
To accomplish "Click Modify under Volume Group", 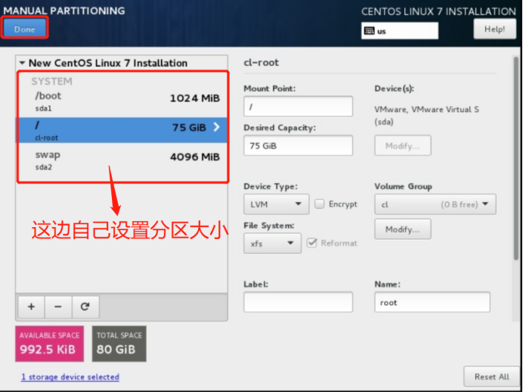I will click(403, 229).
